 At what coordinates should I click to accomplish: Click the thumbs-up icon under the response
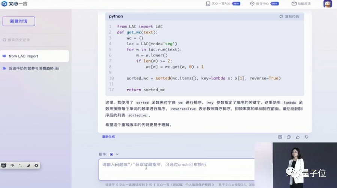[298, 137]
